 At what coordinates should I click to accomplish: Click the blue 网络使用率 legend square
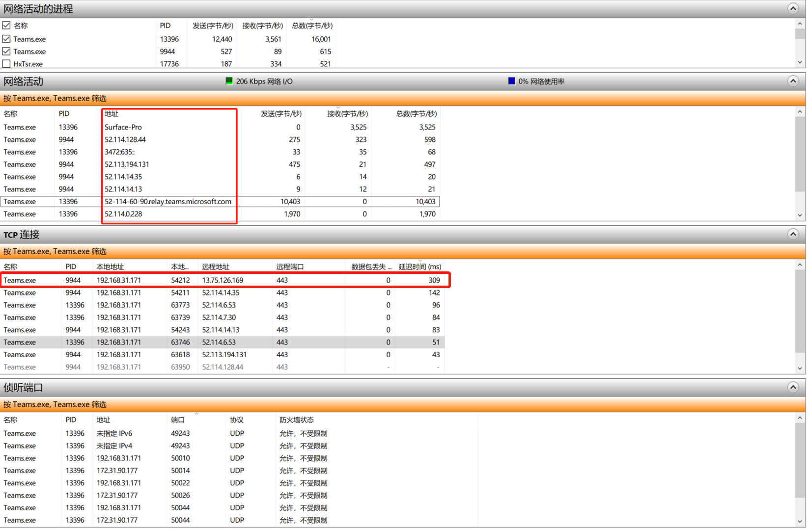pyautogui.click(x=511, y=81)
